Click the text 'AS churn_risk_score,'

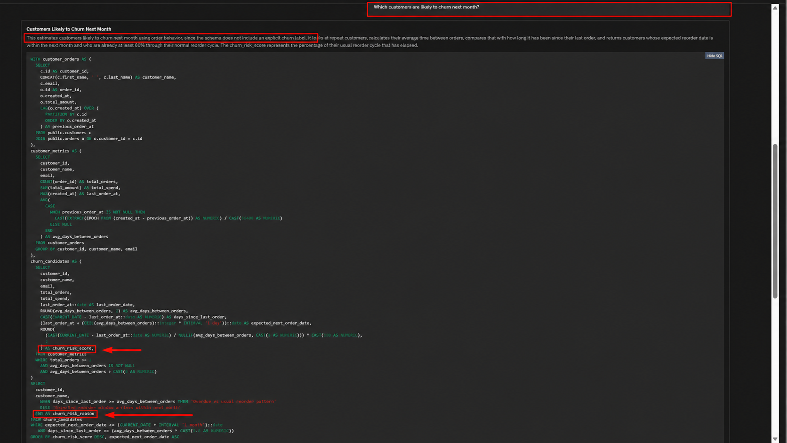[x=69, y=348]
